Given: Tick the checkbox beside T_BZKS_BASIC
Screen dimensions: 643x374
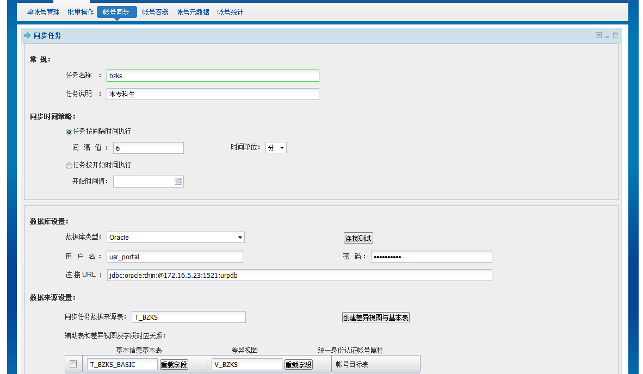Looking at the screenshot, I should pyautogui.click(x=73, y=364).
